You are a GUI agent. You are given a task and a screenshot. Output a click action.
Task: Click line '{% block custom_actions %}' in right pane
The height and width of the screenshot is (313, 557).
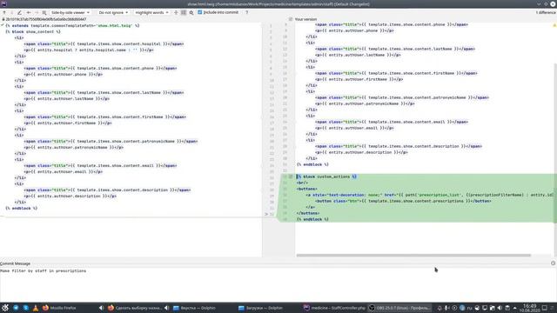(326, 176)
